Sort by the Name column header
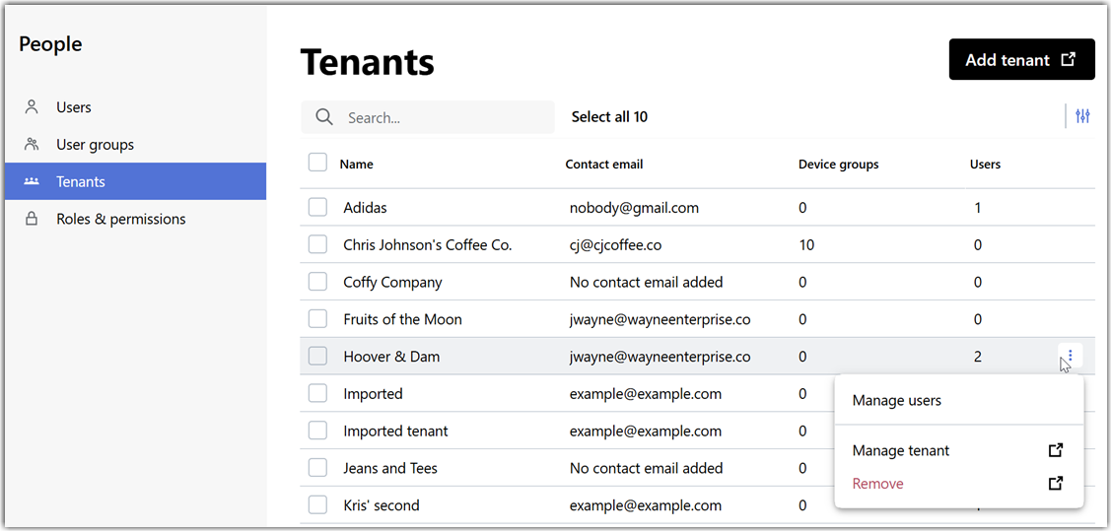 (356, 165)
